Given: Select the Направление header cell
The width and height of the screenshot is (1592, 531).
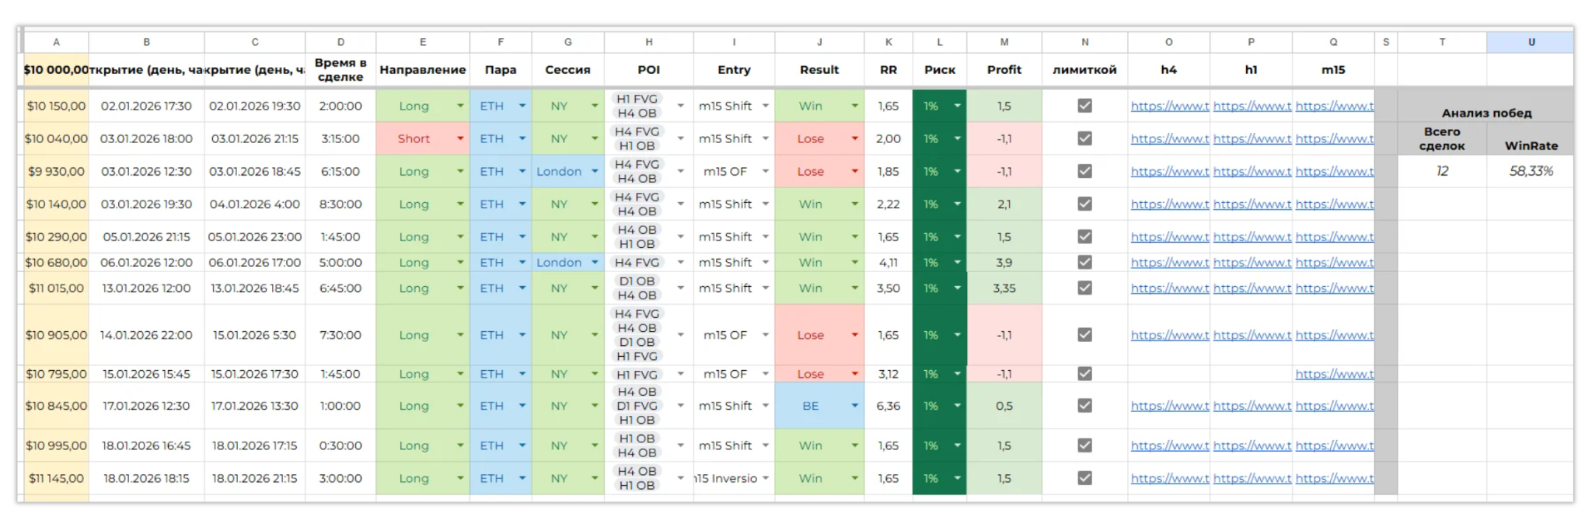Looking at the screenshot, I should click(x=423, y=70).
